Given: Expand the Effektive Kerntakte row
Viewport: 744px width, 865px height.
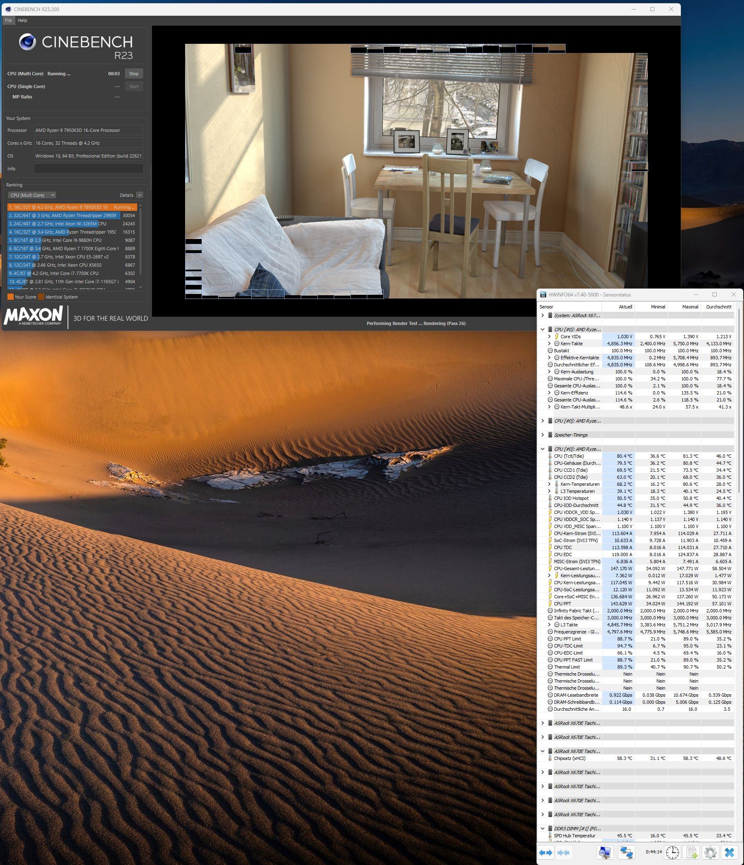Looking at the screenshot, I should (x=549, y=358).
